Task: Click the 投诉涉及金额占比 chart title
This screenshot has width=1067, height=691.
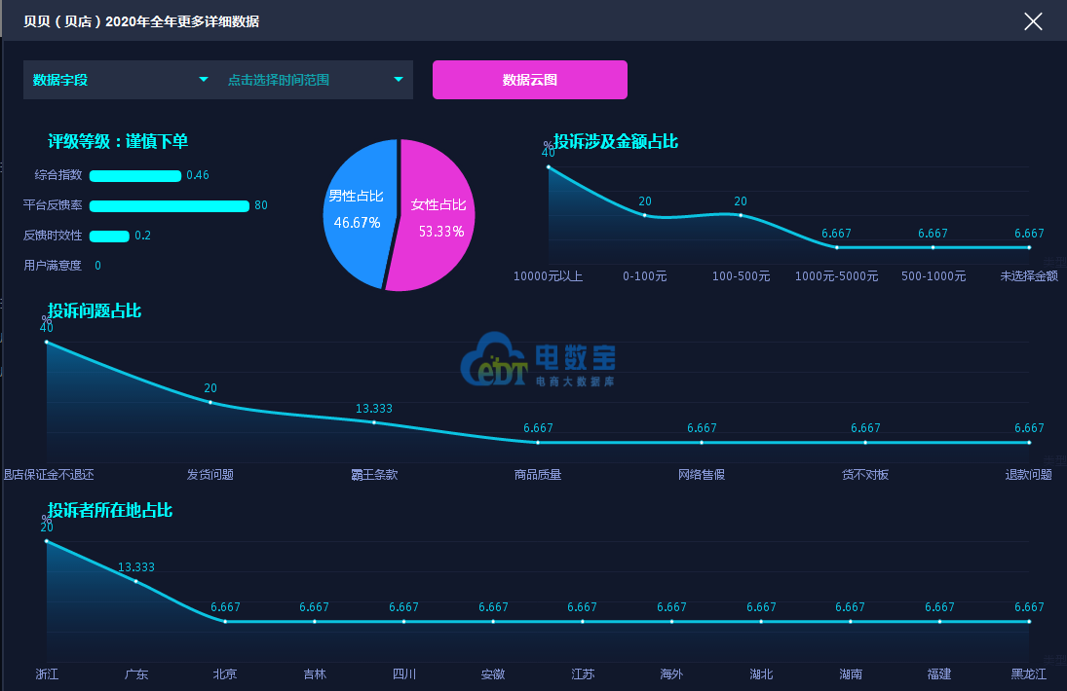Action: tap(615, 141)
